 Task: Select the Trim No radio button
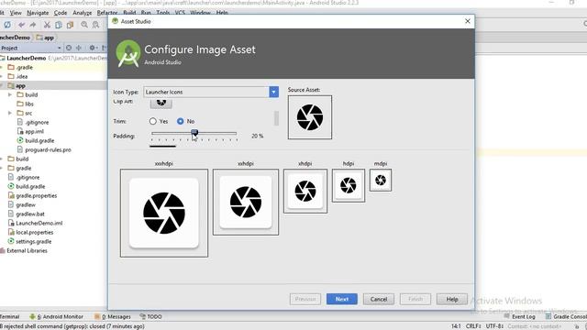click(181, 121)
